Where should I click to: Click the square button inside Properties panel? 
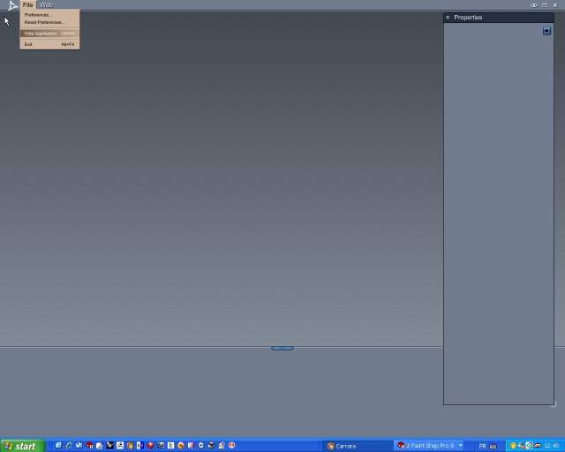click(546, 31)
